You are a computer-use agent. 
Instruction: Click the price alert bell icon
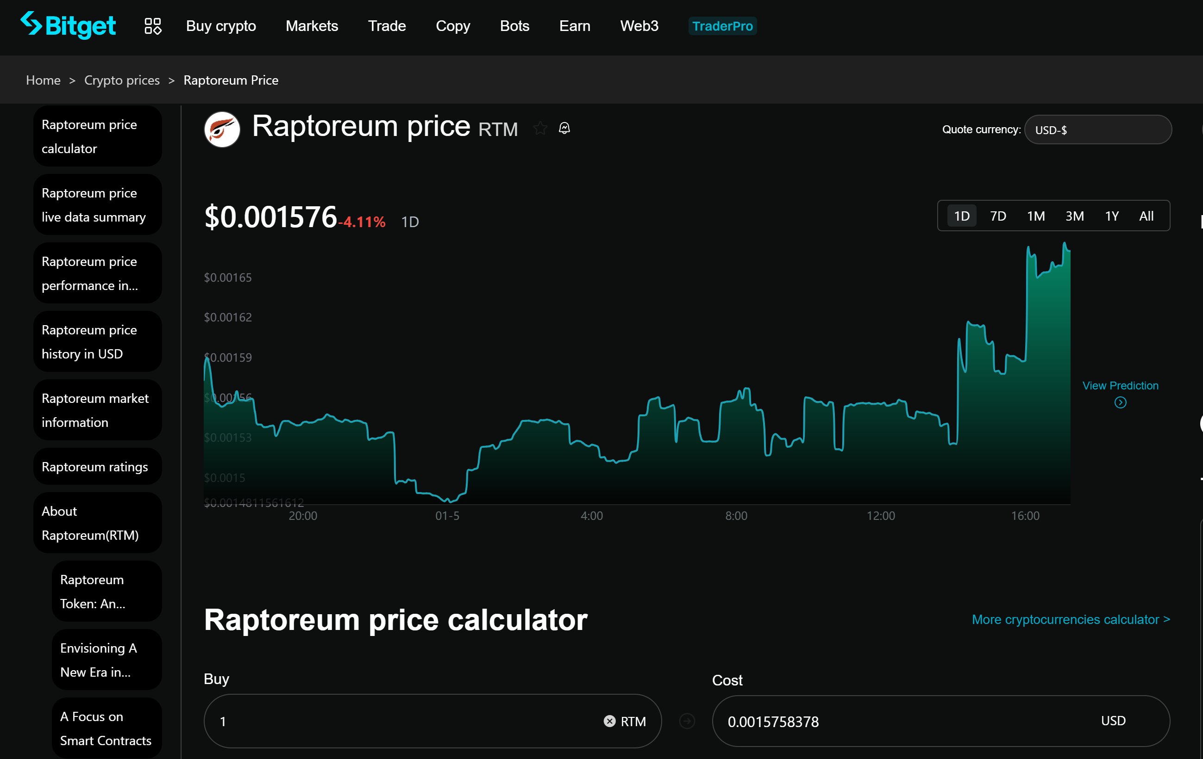[564, 128]
